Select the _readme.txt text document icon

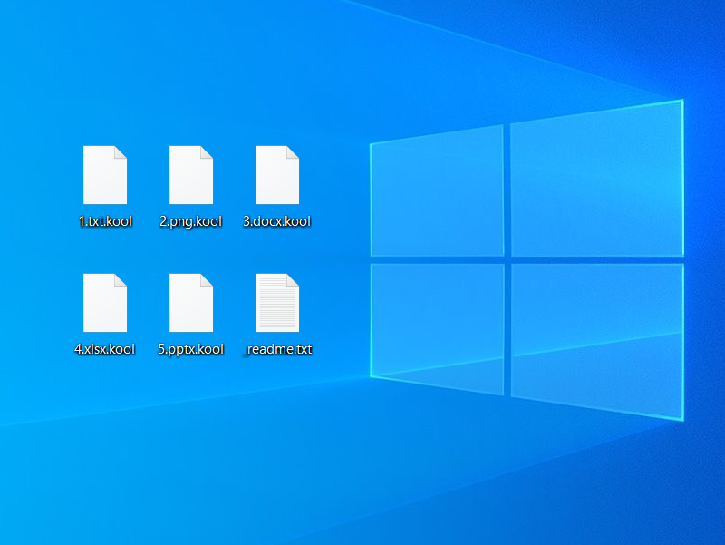(x=277, y=303)
